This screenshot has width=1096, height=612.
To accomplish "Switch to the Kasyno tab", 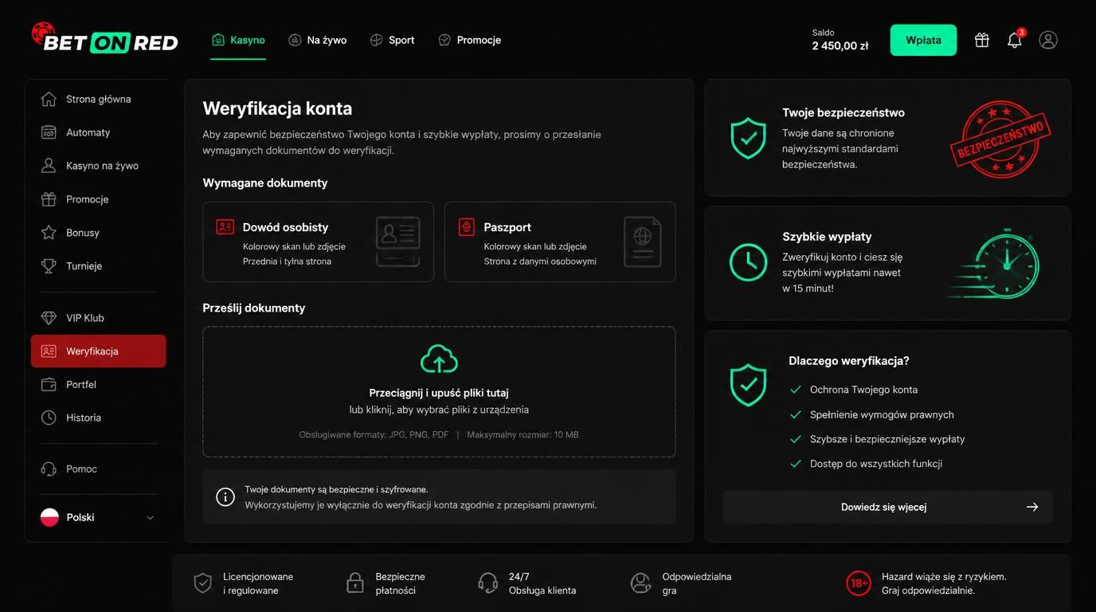I will coord(238,40).
